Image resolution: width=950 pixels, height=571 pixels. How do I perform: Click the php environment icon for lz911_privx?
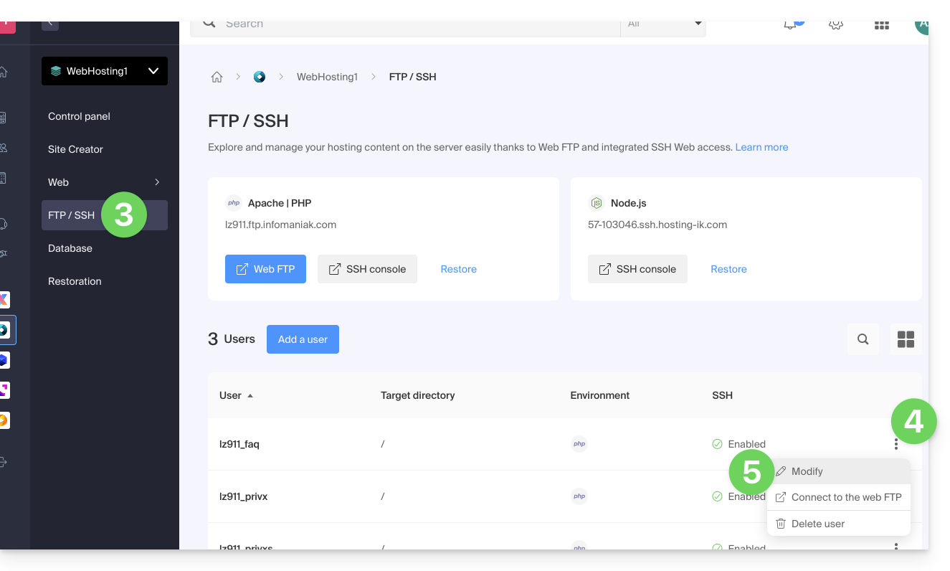[x=579, y=496]
